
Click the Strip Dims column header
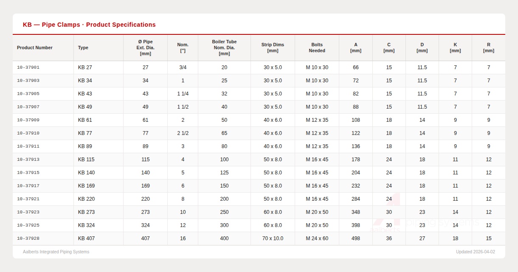click(x=273, y=48)
